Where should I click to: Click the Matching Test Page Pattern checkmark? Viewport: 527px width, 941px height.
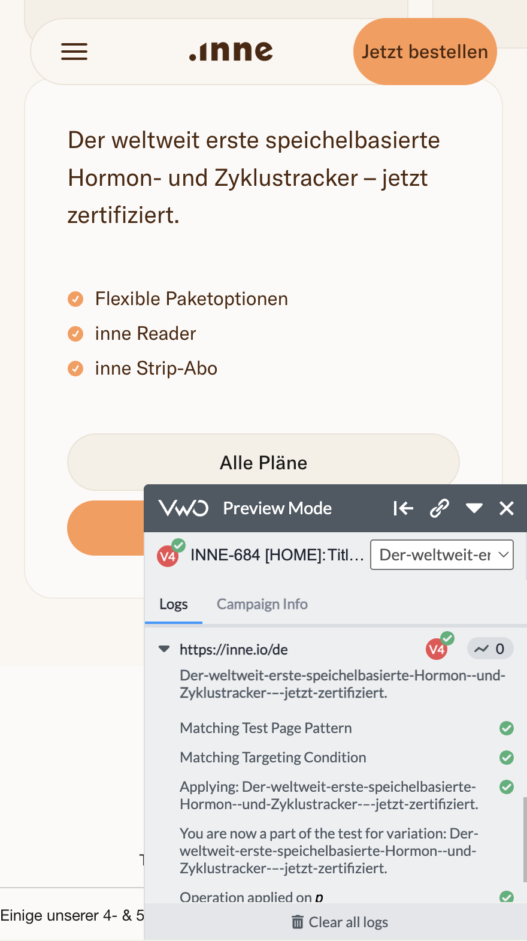[x=507, y=728]
